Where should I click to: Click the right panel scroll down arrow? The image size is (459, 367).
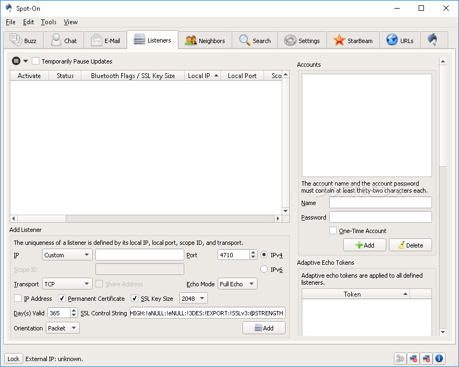[x=443, y=331]
